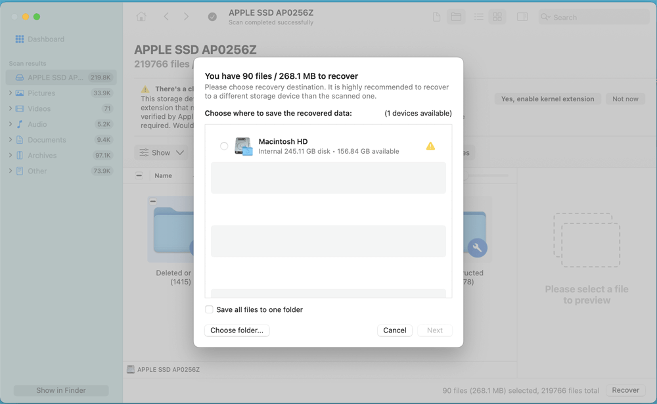Switch to grid view in the toolbar
This screenshot has width=657, height=404.
tap(497, 16)
